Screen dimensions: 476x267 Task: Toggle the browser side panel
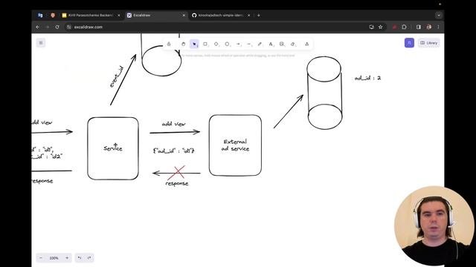click(419, 27)
